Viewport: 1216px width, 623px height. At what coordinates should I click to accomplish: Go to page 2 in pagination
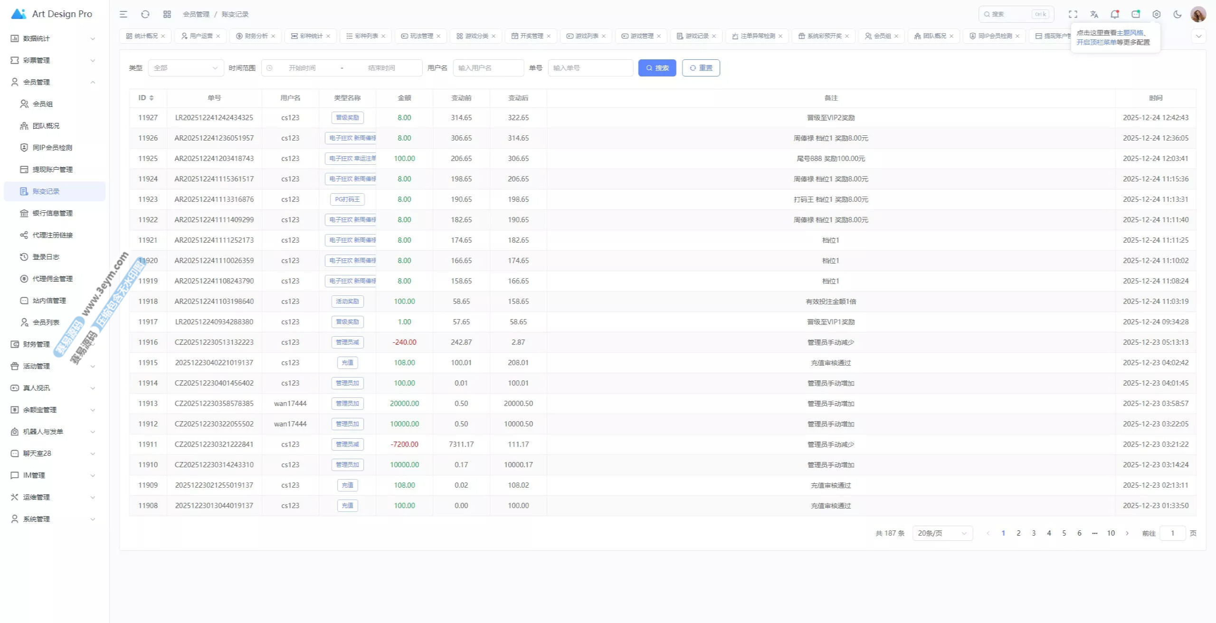[x=1018, y=533]
